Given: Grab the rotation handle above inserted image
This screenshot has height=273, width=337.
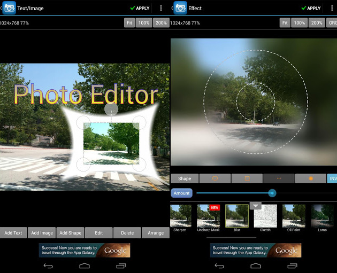Looking at the screenshot, I should [111, 109].
